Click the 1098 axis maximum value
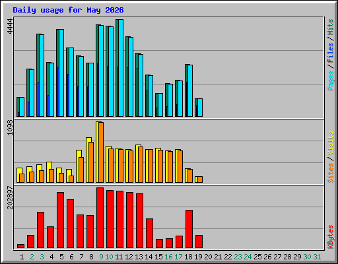Image resolution: width=338 pixels, height=264 pixels. (10, 127)
